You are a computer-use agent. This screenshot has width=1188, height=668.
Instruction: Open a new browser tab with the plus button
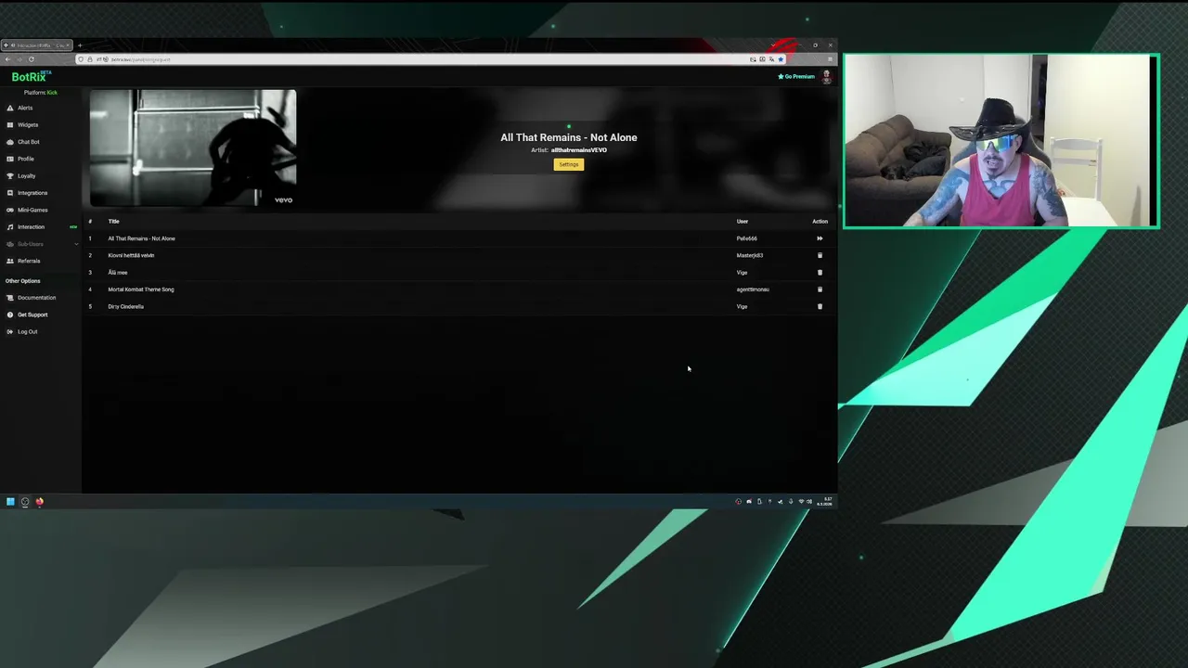tap(80, 45)
